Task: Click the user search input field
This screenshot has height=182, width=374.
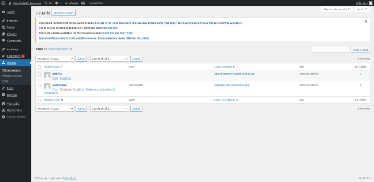Action: coord(330,50)
